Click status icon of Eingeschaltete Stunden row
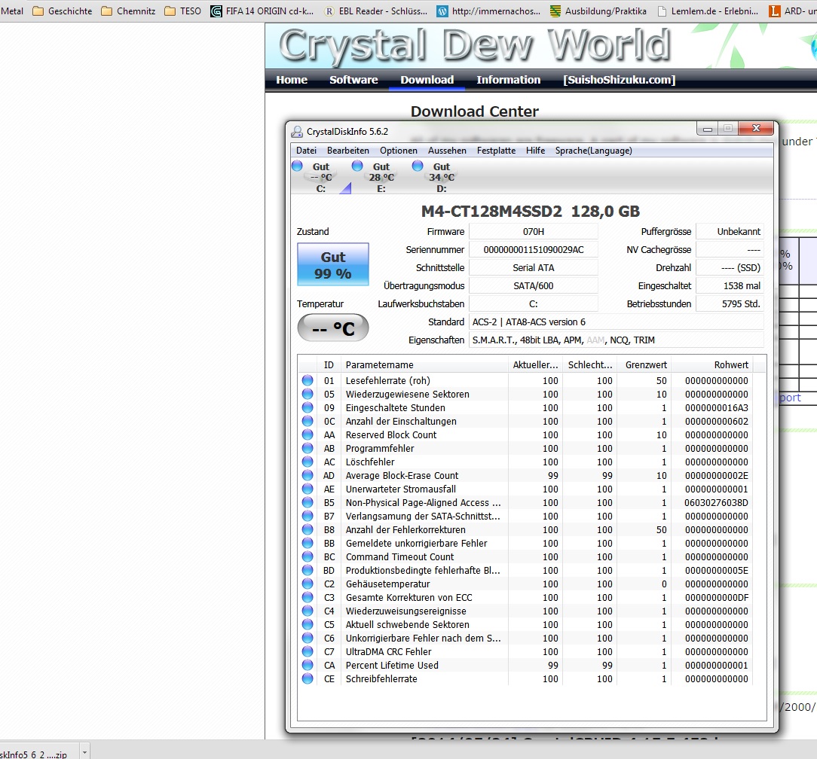 [308, 407]
